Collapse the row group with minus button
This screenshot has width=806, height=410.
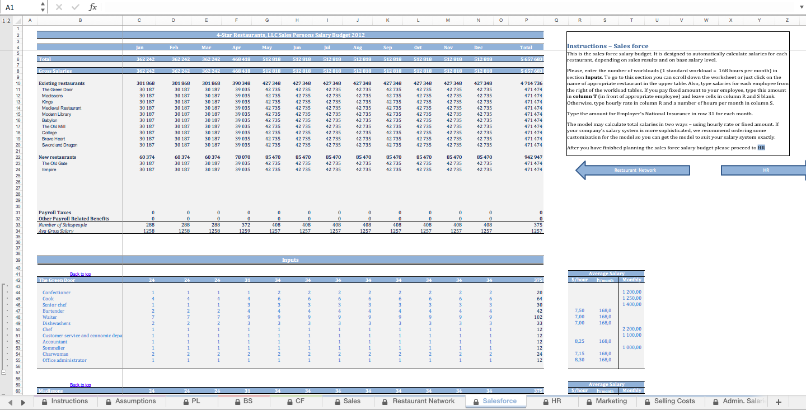3,372
